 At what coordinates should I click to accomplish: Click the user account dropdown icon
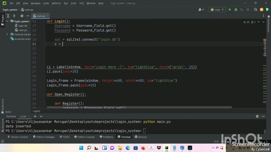pos(201,10)
